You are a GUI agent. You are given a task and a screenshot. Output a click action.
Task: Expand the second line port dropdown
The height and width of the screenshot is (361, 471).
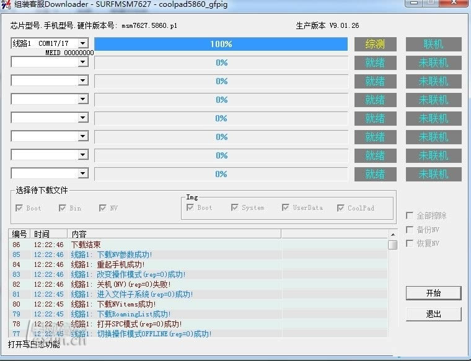coord(83,63)
